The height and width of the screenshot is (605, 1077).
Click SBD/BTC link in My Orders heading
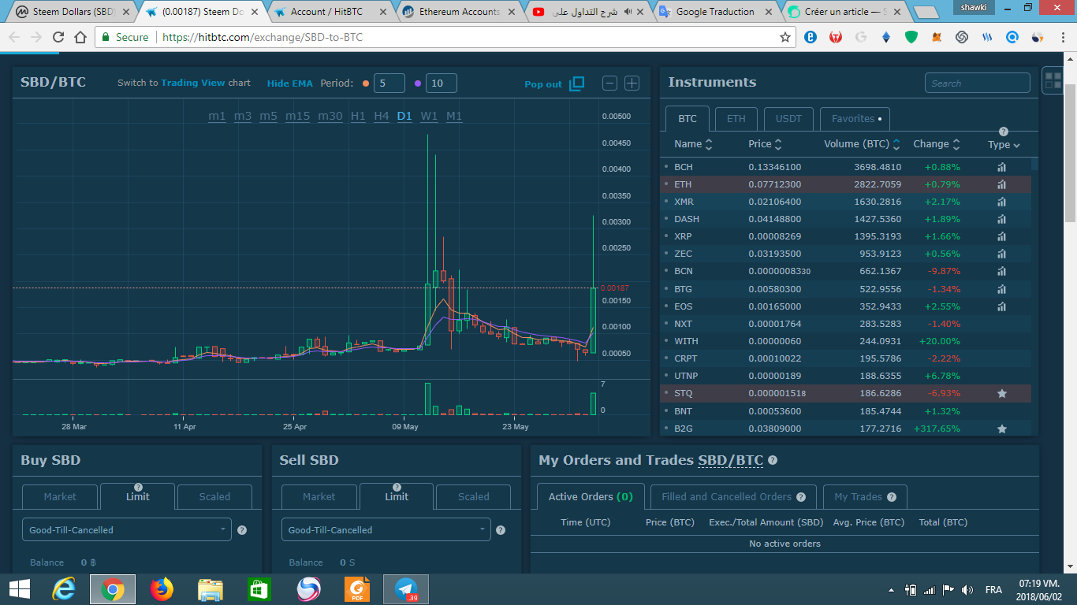[x=730, y=461]
